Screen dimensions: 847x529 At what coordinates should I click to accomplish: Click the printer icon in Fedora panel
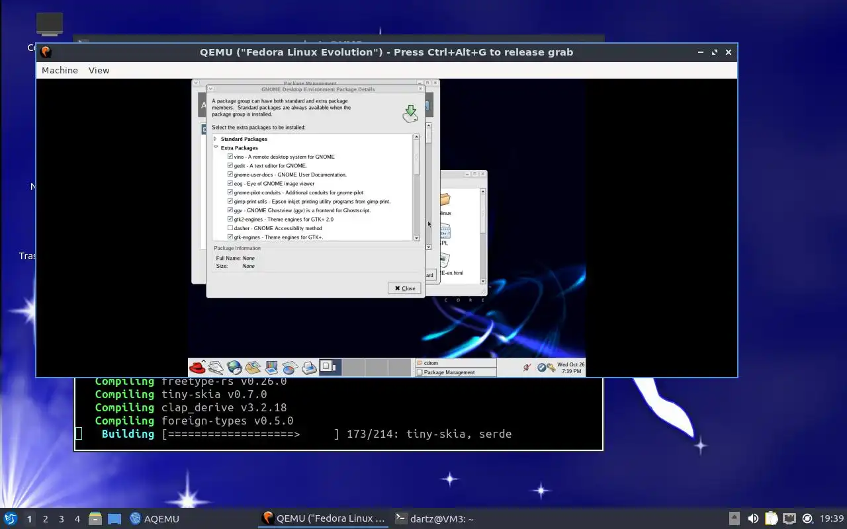point(308,368)
